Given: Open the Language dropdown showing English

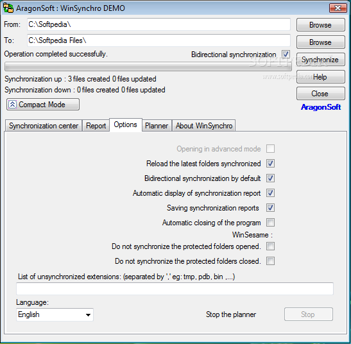Looking at the screenshot, I should [55, 314].
